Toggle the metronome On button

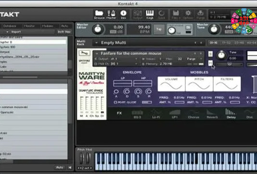coord(188,27)
